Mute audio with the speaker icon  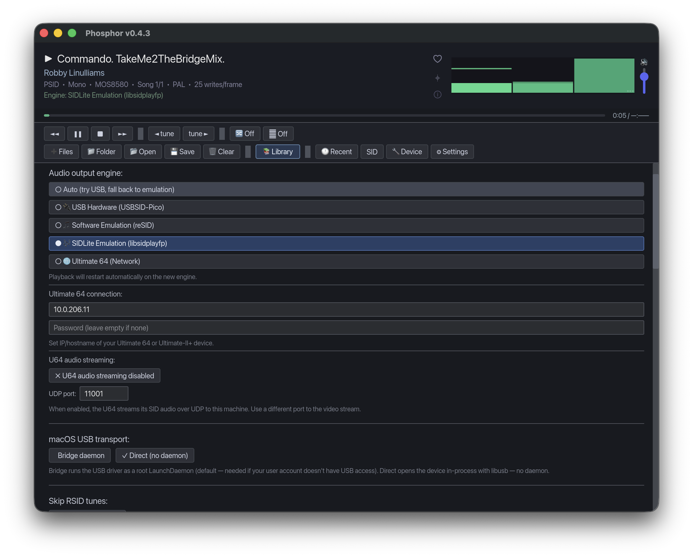644,62
